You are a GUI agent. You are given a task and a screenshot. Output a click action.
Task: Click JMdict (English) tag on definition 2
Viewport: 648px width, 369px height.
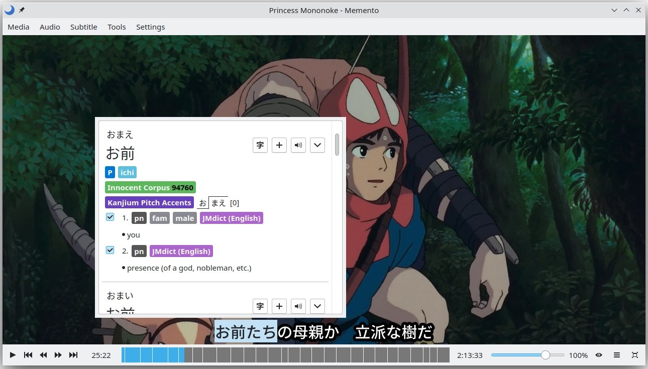click(181, 251)
